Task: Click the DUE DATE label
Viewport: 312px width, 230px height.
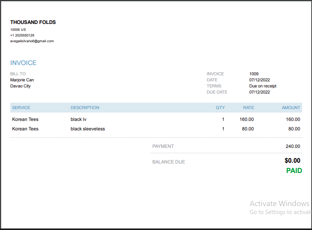Action: 217,92
